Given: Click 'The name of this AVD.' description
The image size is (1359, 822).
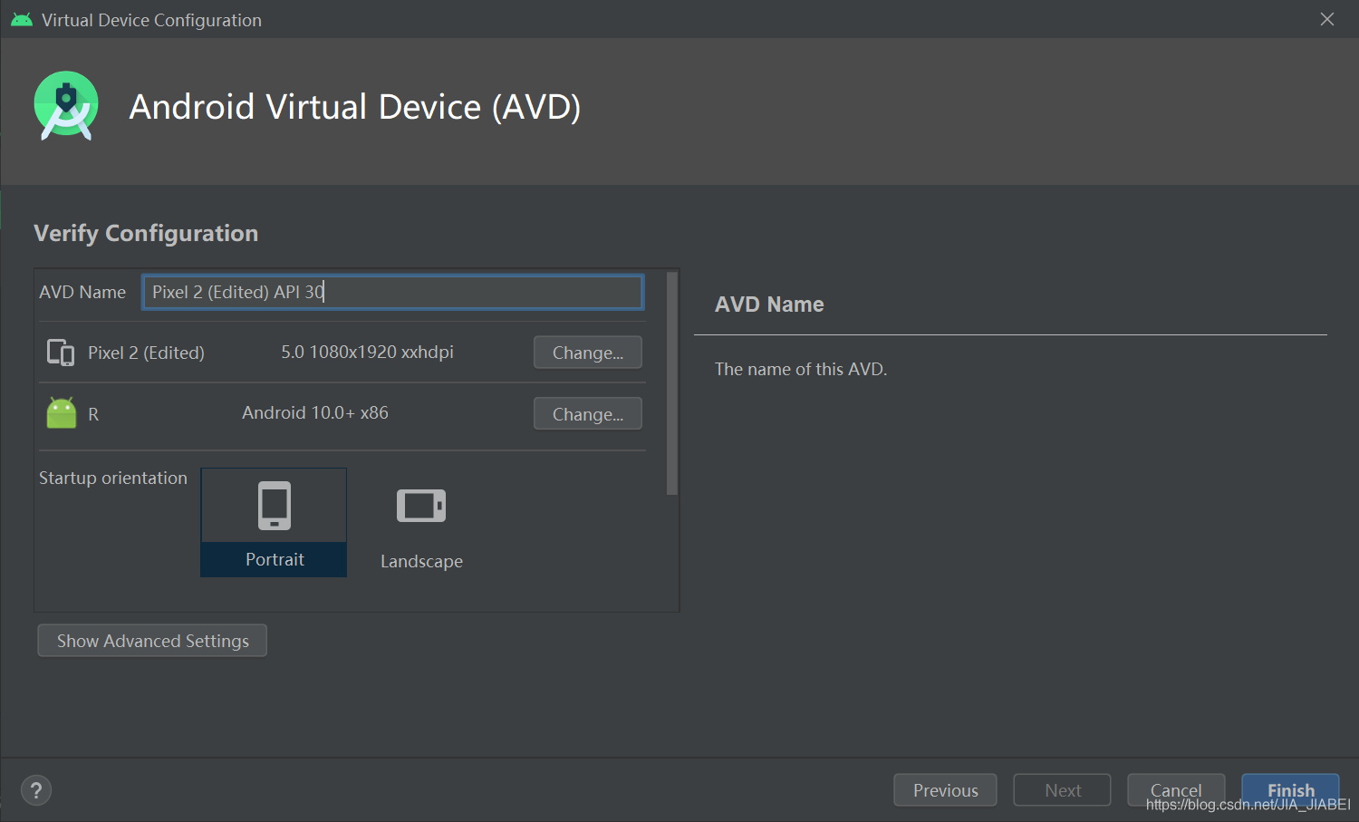Looking at the screenshot, I should coord(801,369).
